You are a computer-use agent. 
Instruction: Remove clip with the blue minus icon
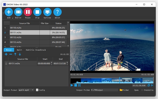pyautogui.click(x=11, y=54)
